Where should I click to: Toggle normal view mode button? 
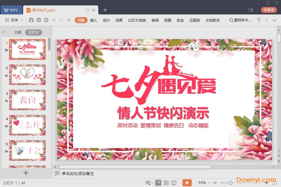pyautogui.click(x=158, y=182)
